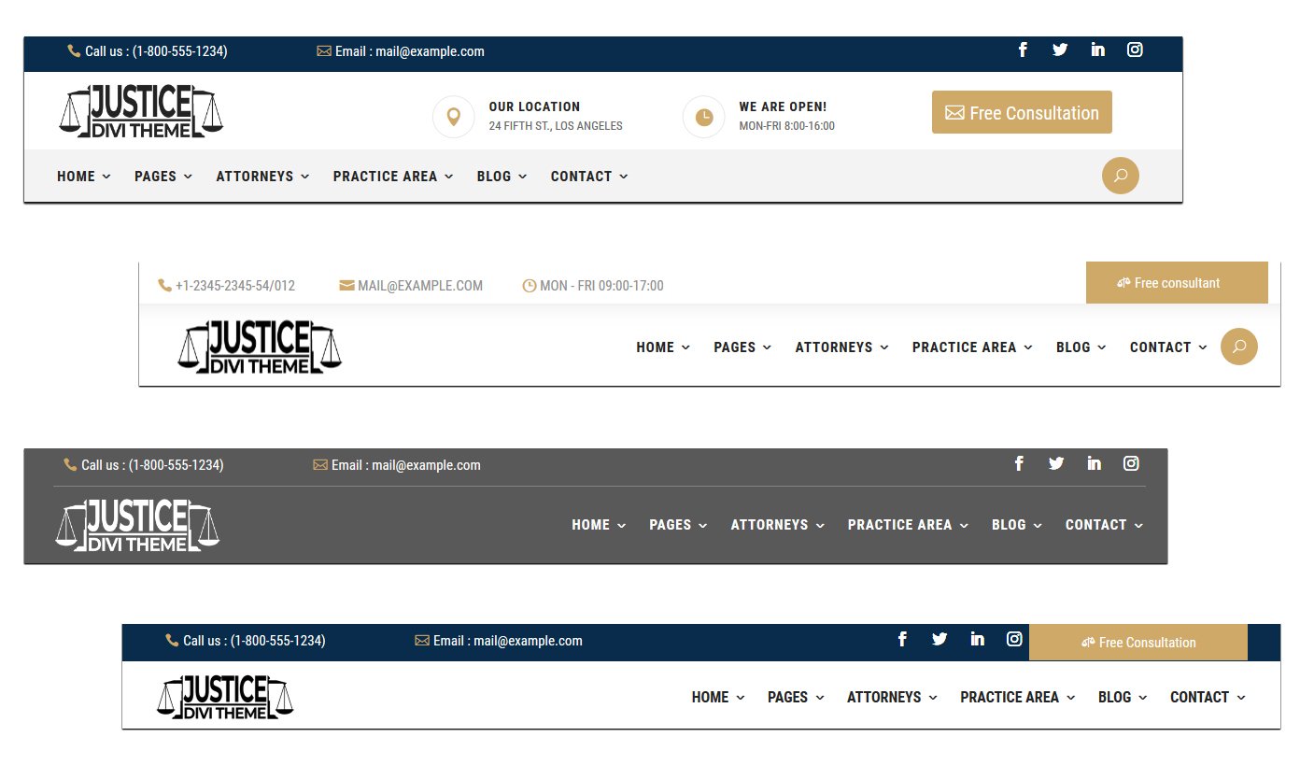
Task: Click envelope icon beside Email in first header
Action: (324, 51)
